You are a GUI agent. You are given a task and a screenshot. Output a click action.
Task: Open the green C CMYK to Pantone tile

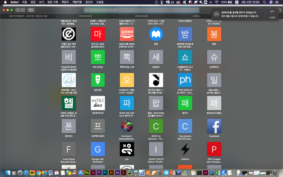click(156, 126)
